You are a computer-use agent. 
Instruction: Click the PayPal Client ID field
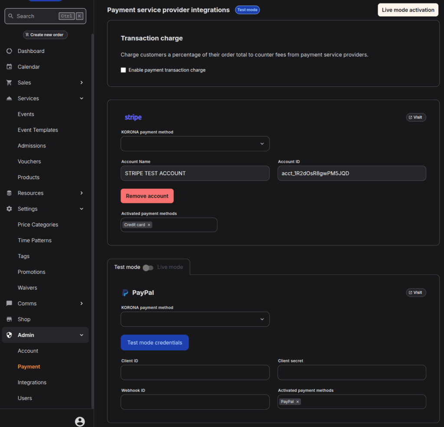(x=195, y=373)
